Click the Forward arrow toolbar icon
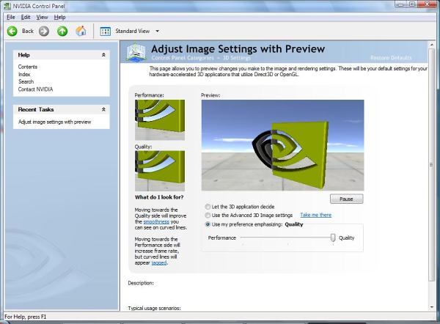This screenshot has width=440, height=324. [x=44, y=31]
